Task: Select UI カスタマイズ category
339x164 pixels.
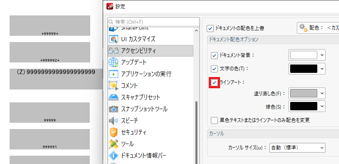Action: click(150, 39)
